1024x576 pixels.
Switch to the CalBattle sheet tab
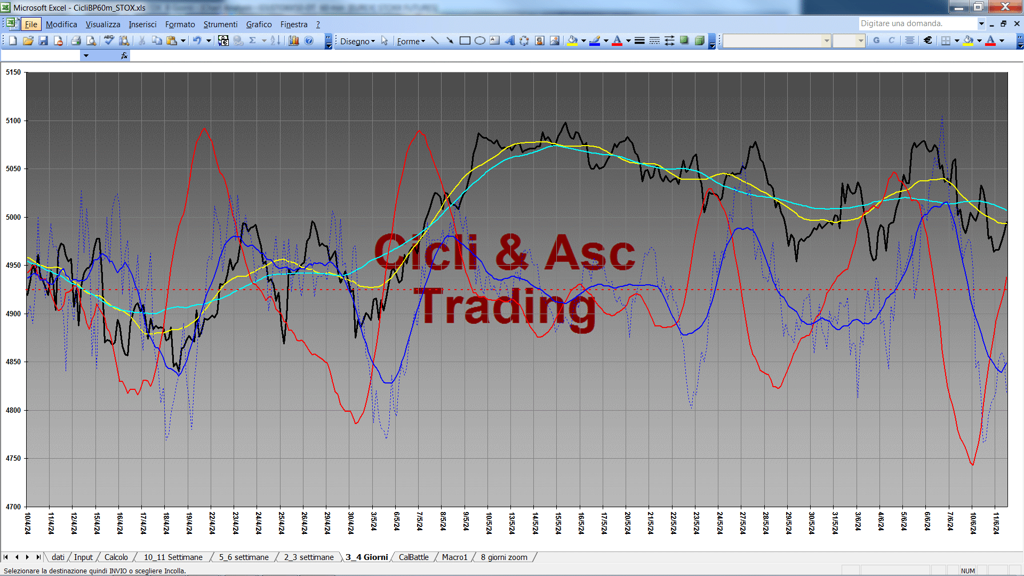click(413, 557)
